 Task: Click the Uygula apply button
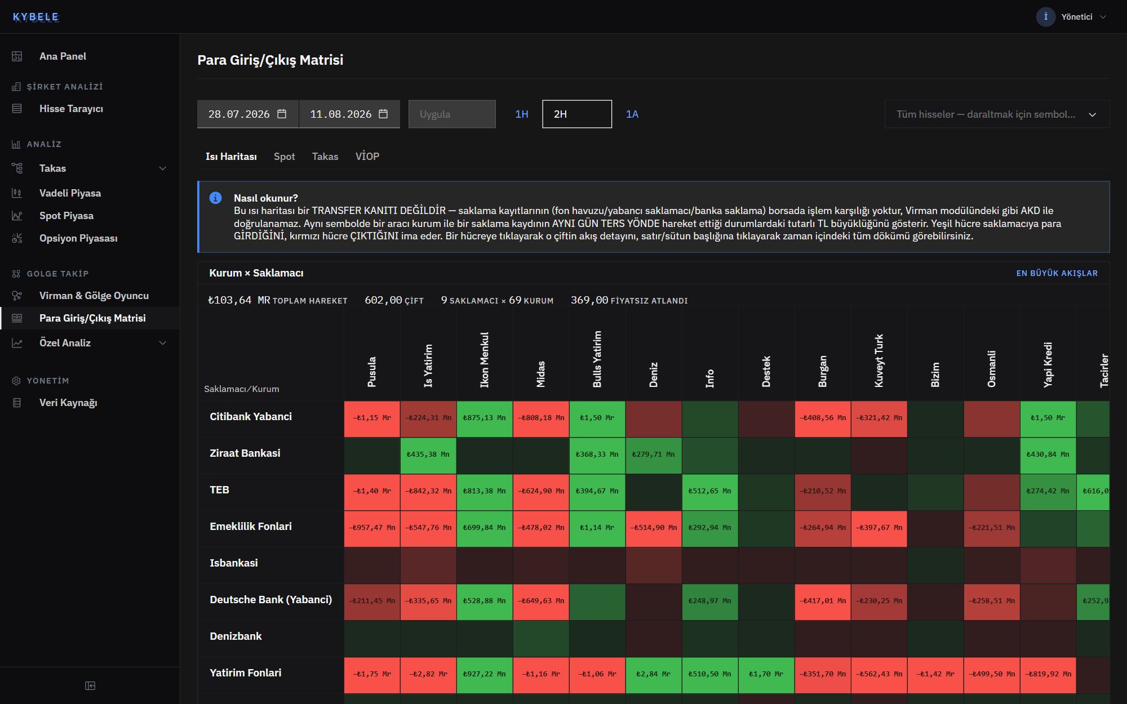452,114
